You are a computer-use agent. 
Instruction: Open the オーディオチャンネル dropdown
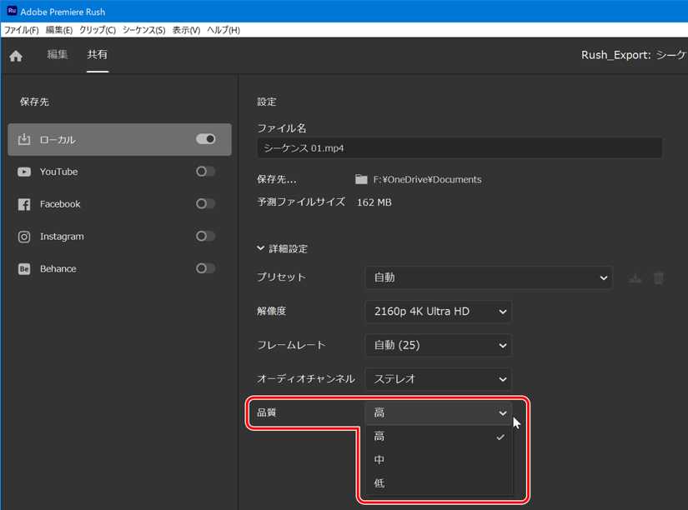coord(438,379)
